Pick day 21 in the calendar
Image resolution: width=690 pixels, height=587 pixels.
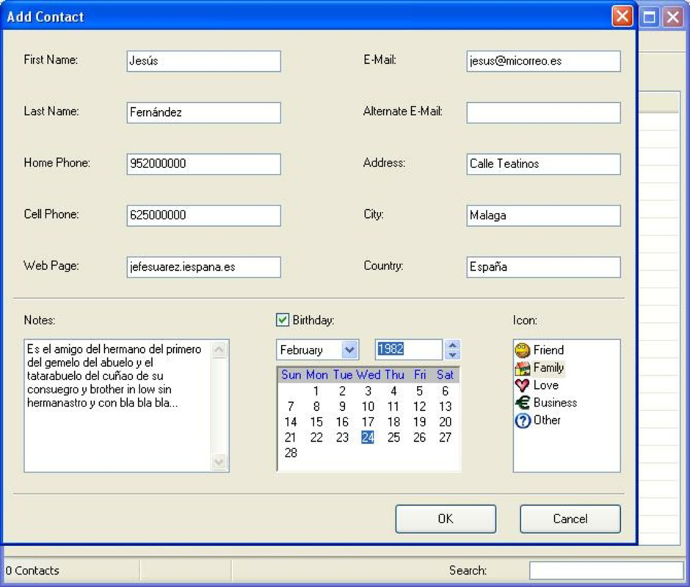coord(291,437)
